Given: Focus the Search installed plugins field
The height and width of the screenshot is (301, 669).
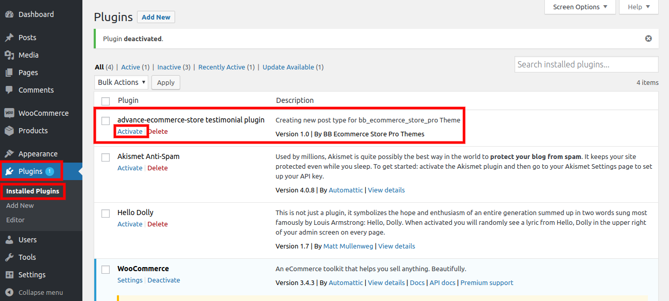Looking at the screenshot, I should click(x=586, y=64).
